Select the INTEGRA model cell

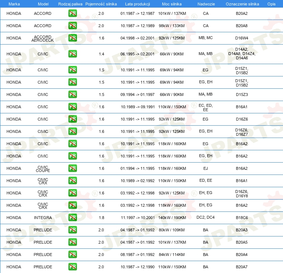point(43,218)
